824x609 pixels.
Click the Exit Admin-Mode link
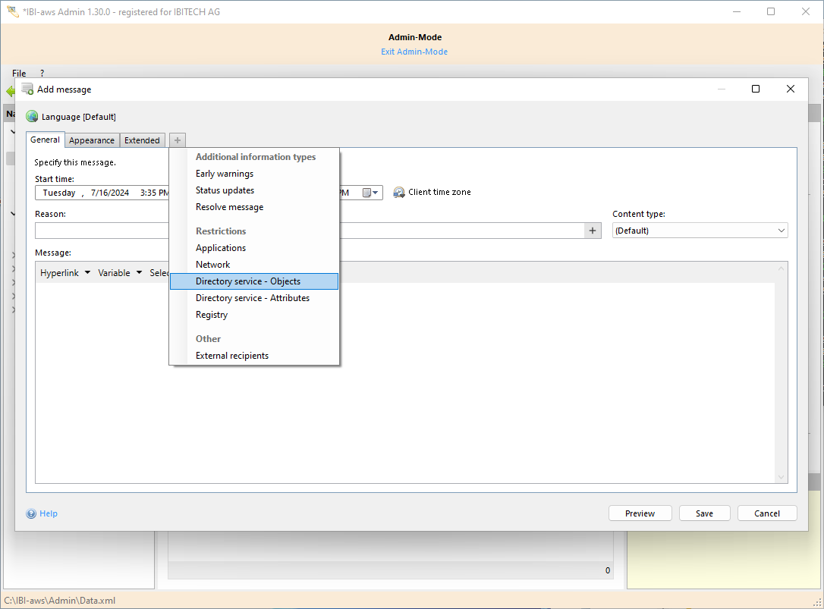click(x=414, y=52)
